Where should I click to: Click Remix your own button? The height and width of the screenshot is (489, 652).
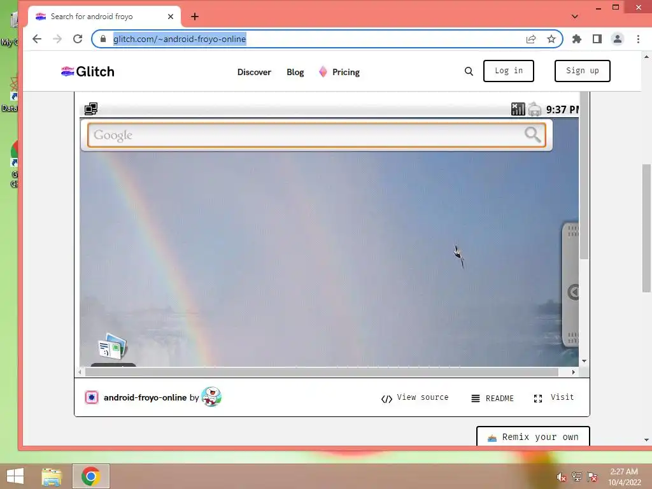533,437
